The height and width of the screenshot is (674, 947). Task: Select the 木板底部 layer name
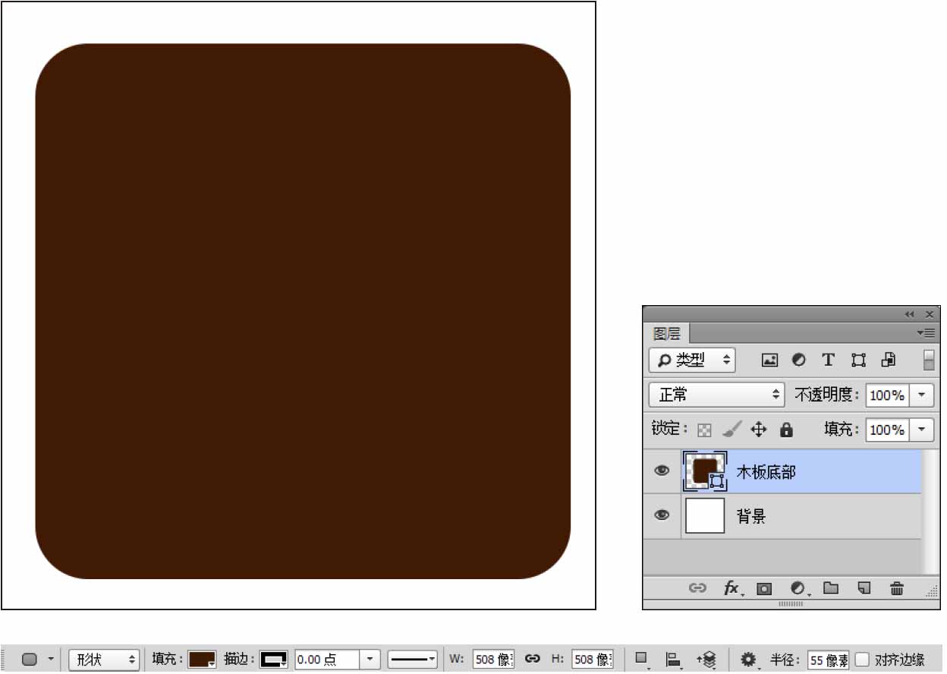(x=766, y=472)
